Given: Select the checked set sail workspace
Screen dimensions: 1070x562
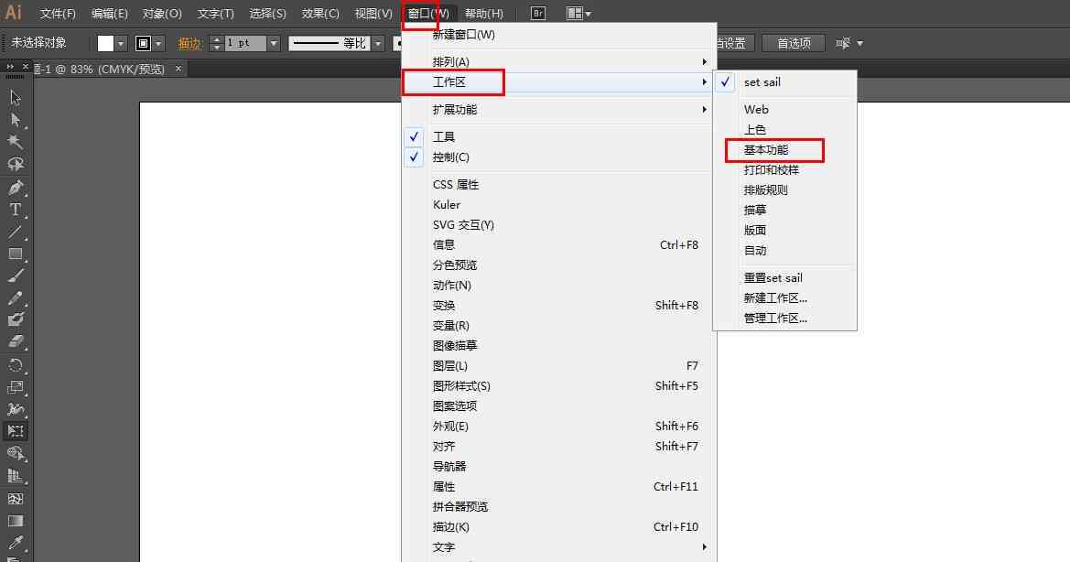Looking at the screenshot, I should [784, 81].
